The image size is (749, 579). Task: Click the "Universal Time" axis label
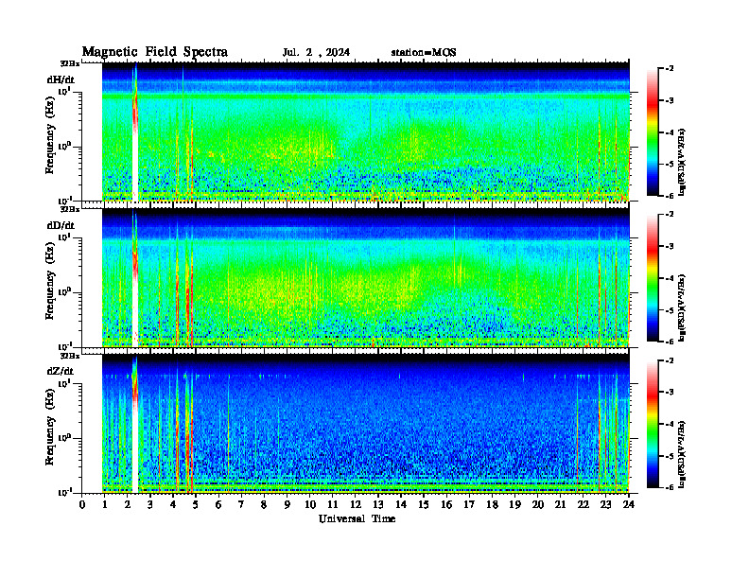pyautogui.click(x=357, y=518)
